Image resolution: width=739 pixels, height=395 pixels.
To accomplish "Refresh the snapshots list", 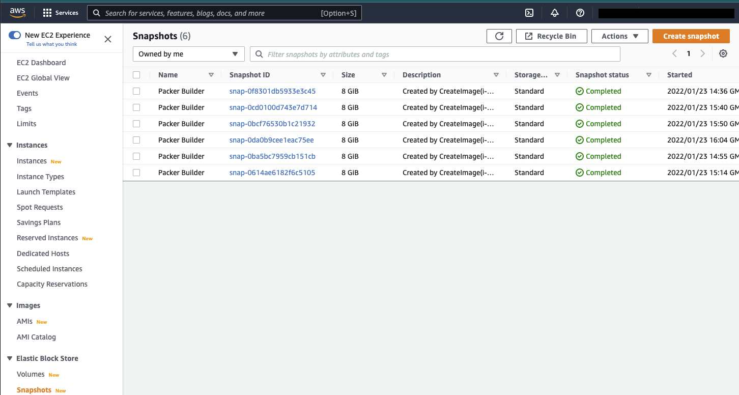I will pos(499,36).
